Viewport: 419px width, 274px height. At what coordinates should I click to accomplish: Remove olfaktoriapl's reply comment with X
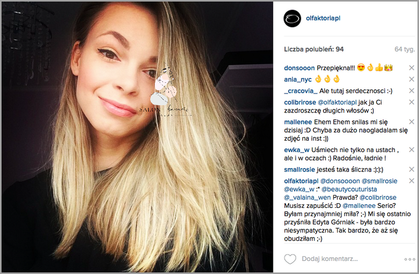click(x=412, y=181)
